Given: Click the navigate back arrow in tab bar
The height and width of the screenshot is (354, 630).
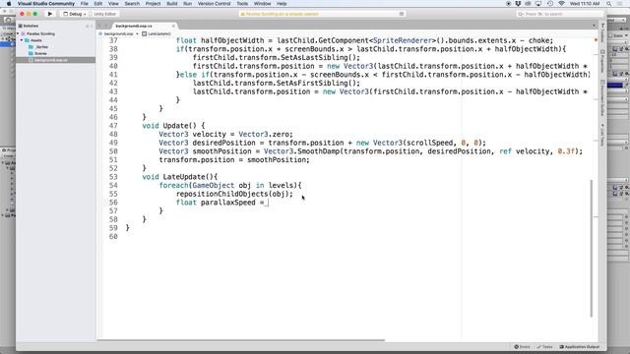Looking at the screenshot, I should [100, 26].
